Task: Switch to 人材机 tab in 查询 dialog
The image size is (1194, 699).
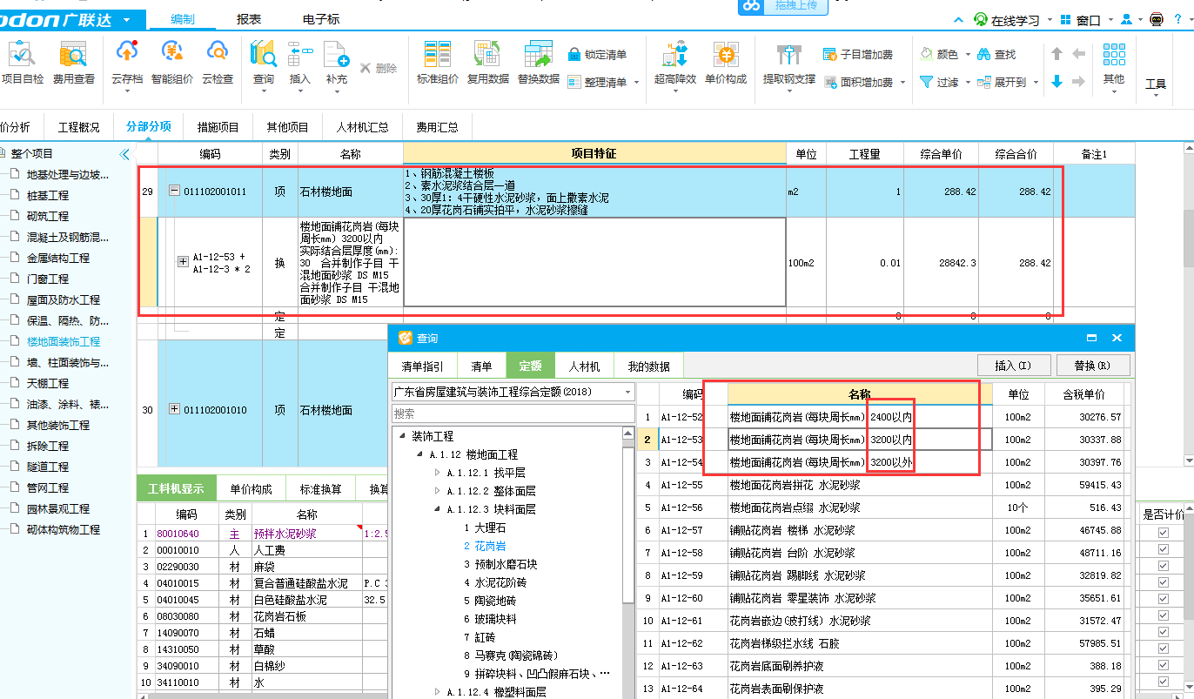Action: coord(584,366)
